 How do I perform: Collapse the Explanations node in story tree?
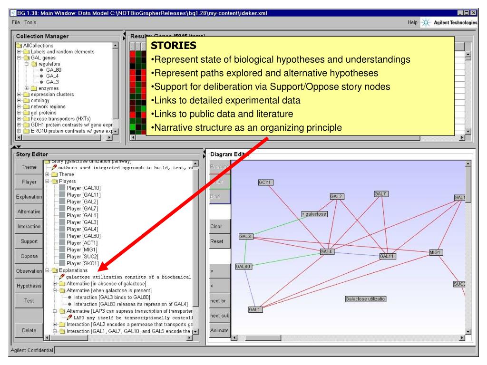pyautogui.click(x=48, y=270)
